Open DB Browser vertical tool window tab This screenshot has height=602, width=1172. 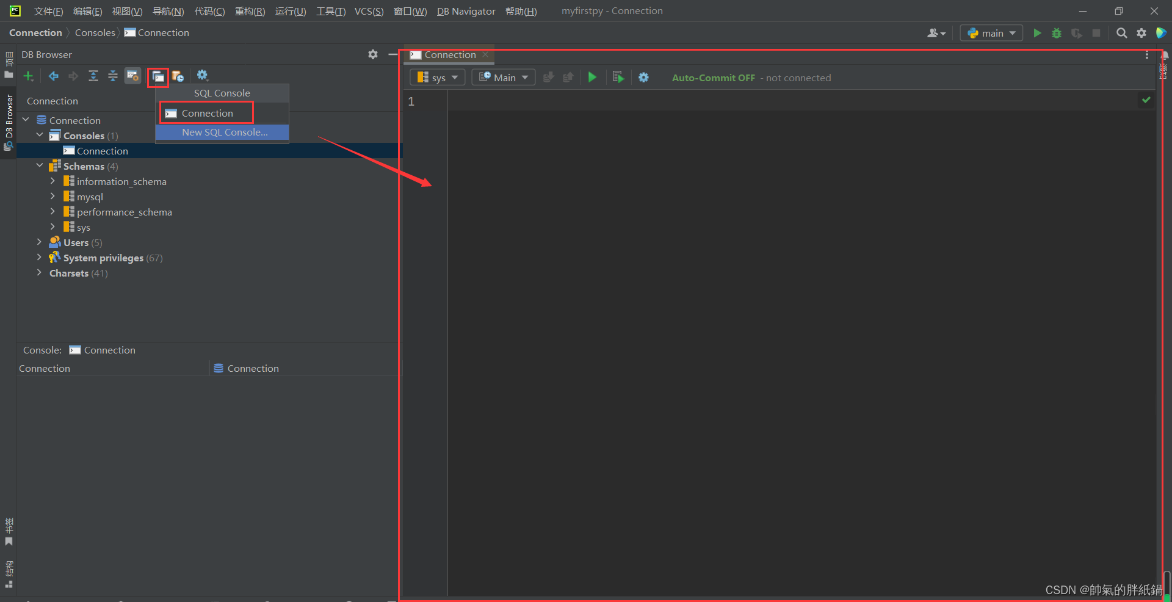[x=9, y=122]
